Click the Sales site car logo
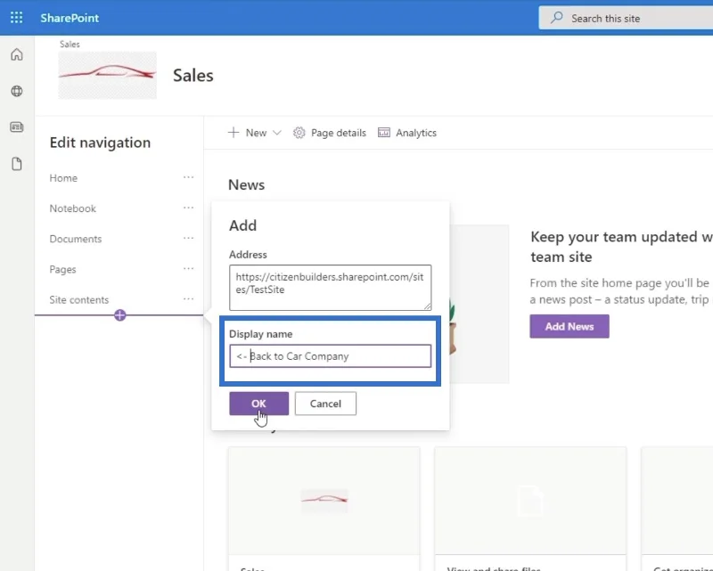Screen dimensions: 713x571 [x=107, y=75]
